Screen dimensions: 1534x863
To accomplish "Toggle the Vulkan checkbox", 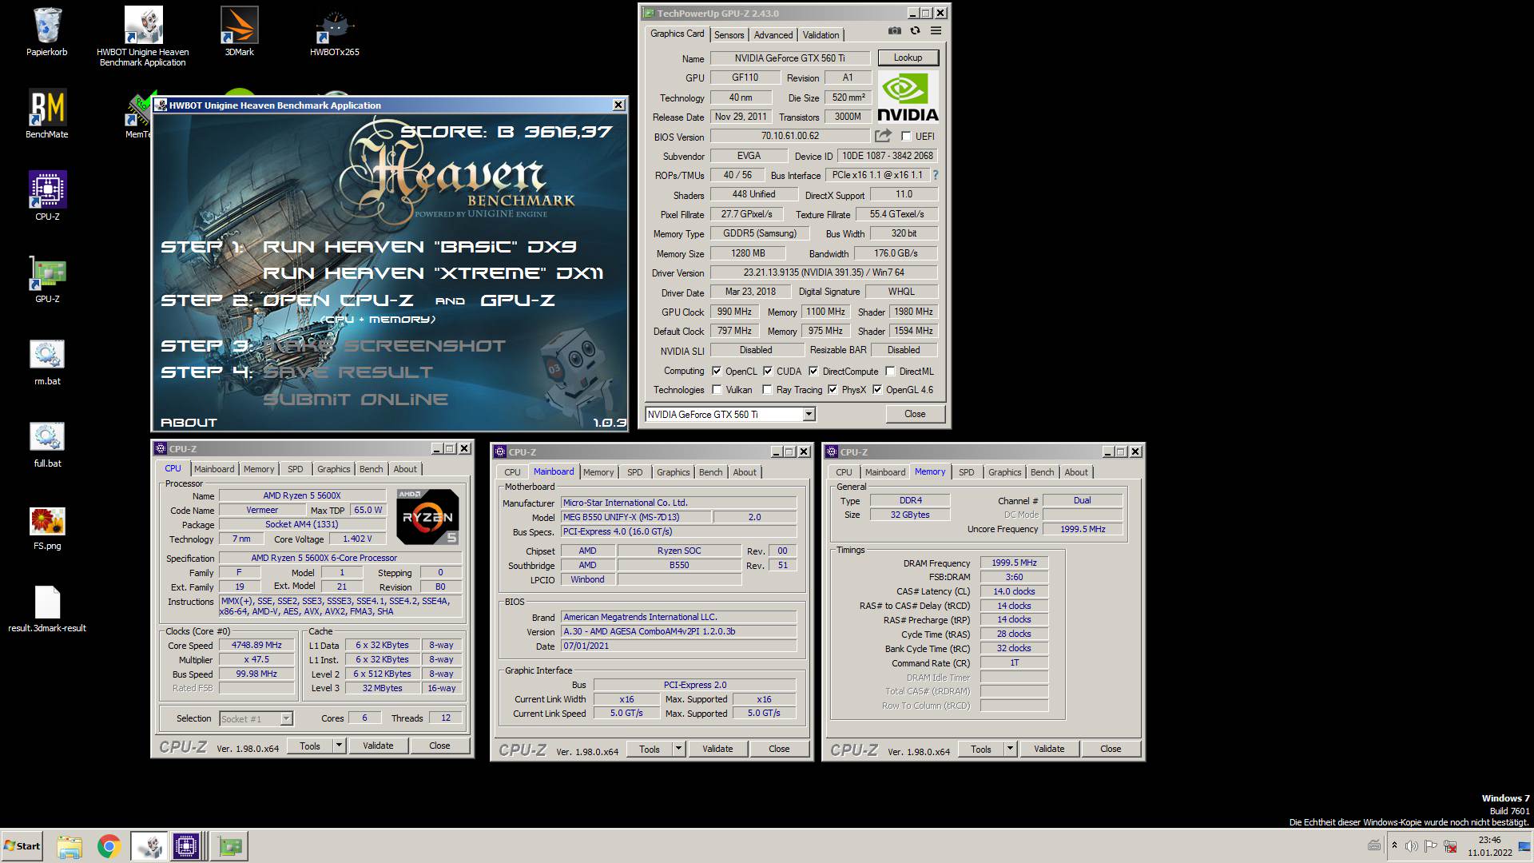I will click(717, 390).
